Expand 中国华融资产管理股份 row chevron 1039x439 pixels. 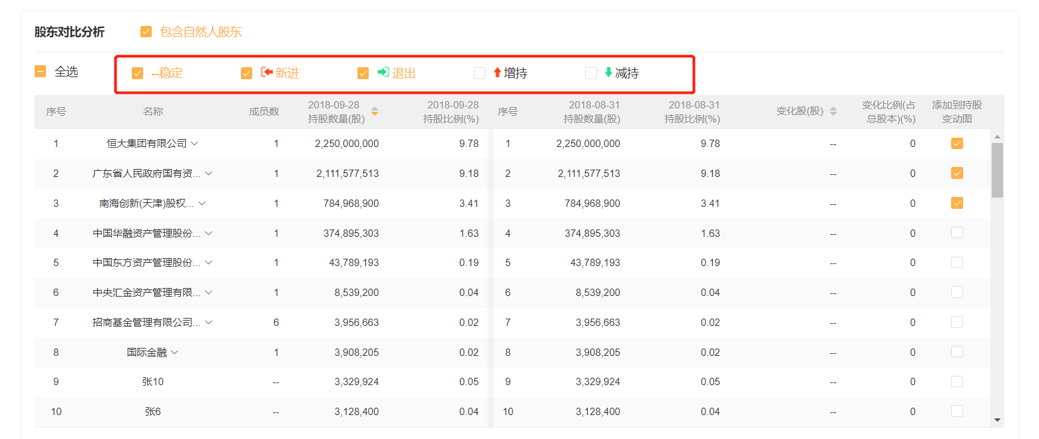pos(208,233)
